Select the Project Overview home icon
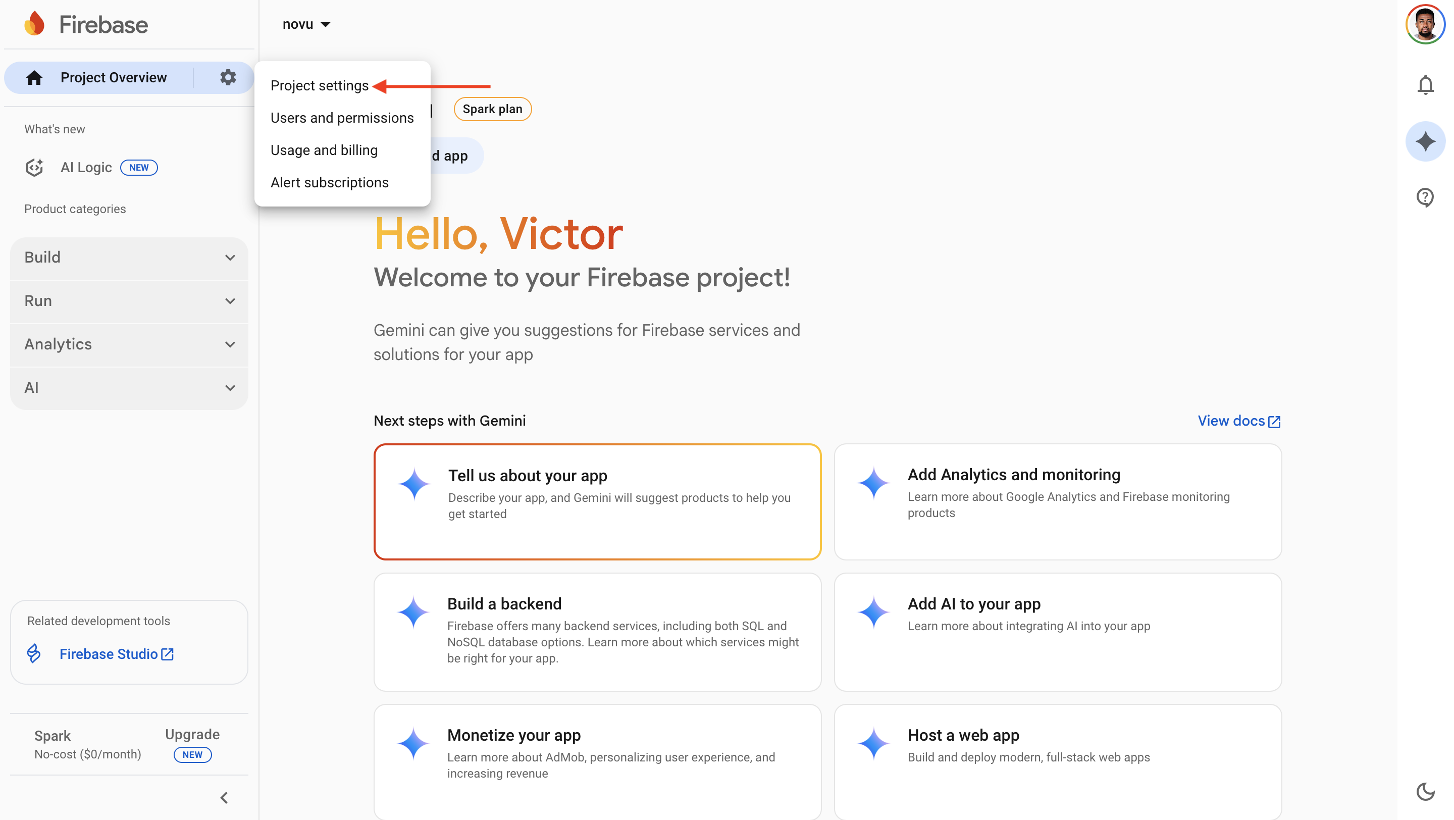The width and height of the screenshot is (1454, 820). click(x=34, y=77)
